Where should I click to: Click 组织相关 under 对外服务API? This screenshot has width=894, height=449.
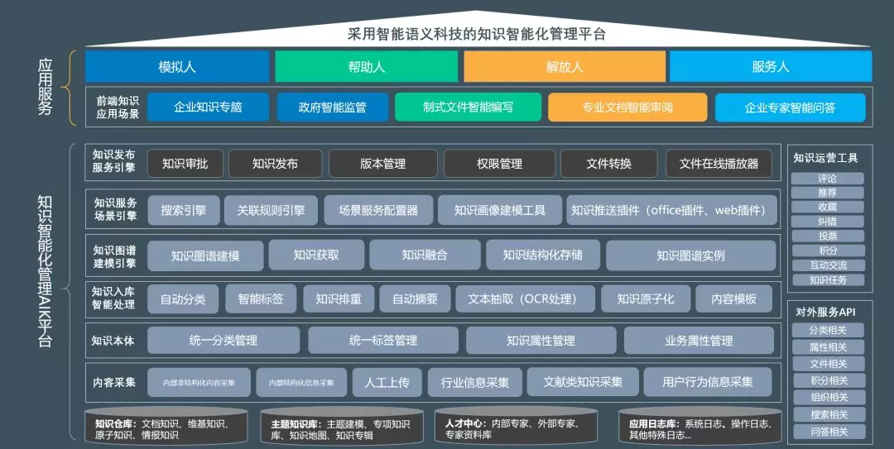[828, 397]
